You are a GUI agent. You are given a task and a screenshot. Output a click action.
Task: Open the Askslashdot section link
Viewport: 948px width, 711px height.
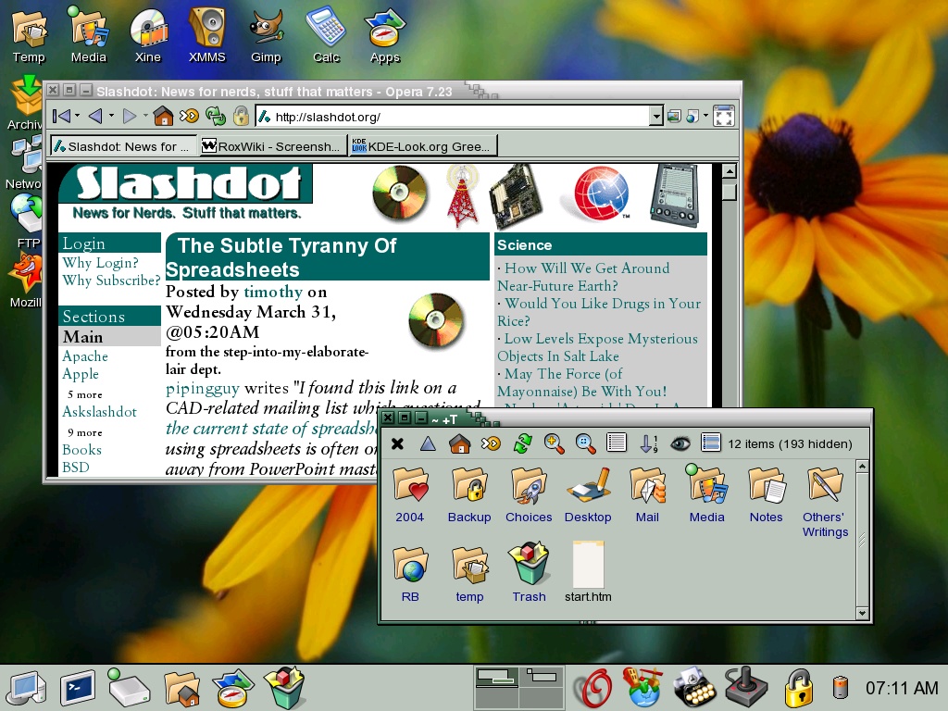click(99, 412)
